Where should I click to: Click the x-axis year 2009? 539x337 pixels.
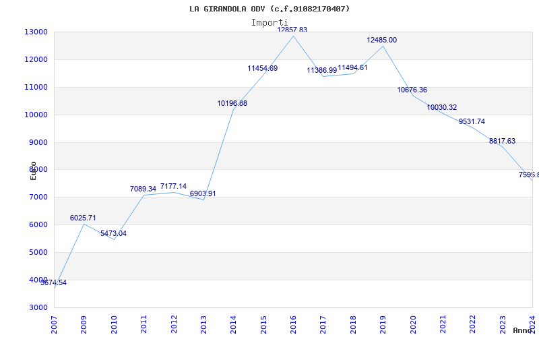click(x=84, y=324)
